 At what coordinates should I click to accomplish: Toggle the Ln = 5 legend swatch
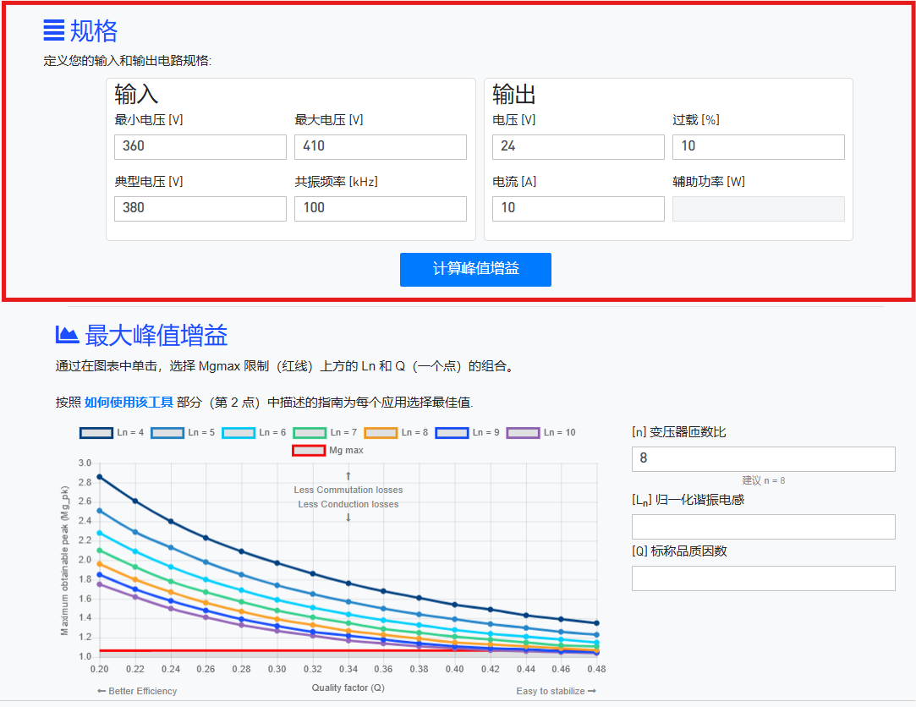pos(167,433)
